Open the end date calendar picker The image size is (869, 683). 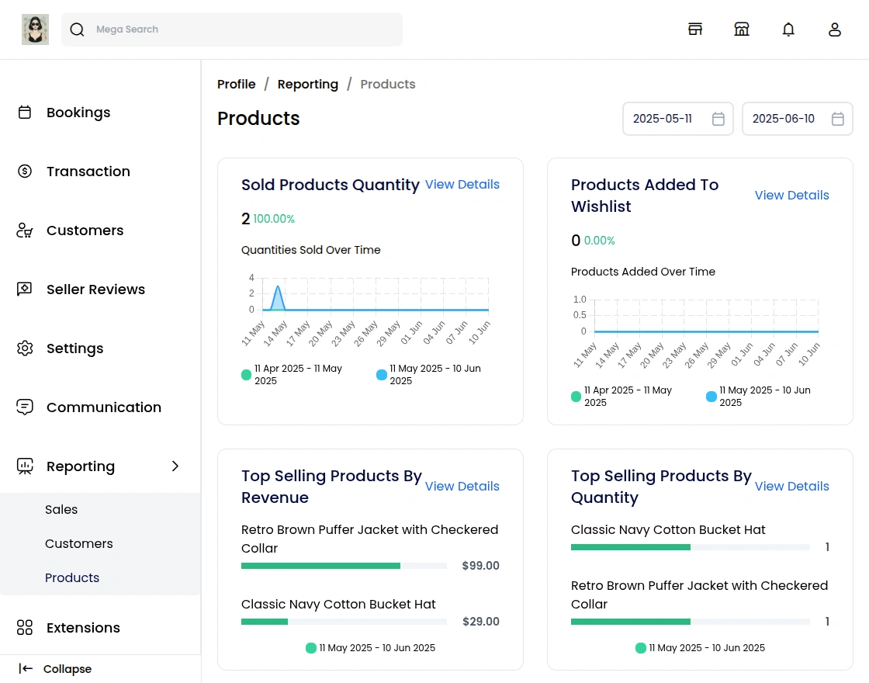[x=838, y=119]
